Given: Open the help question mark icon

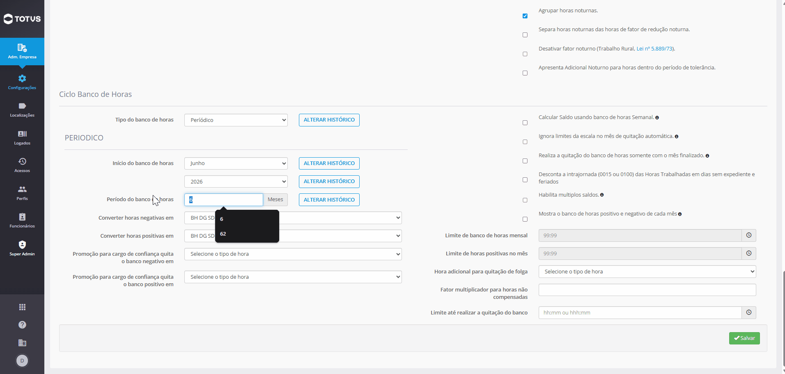Looking at the screenshot, I should pos(22,325).
